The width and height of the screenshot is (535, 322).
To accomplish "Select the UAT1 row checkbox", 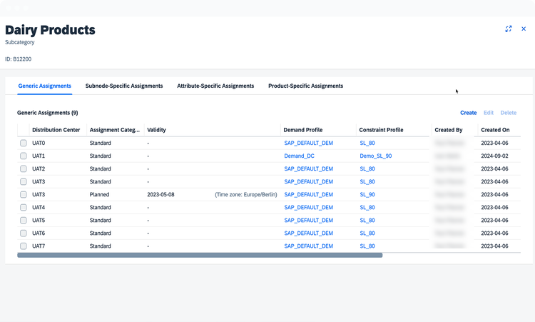I will point(24,156).
